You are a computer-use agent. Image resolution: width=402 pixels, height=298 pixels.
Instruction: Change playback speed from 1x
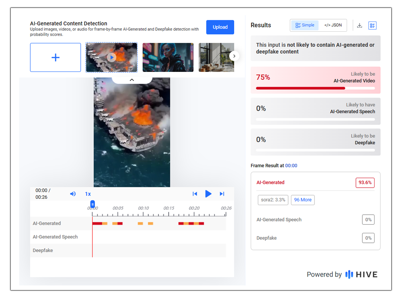[x=88, y=194]
